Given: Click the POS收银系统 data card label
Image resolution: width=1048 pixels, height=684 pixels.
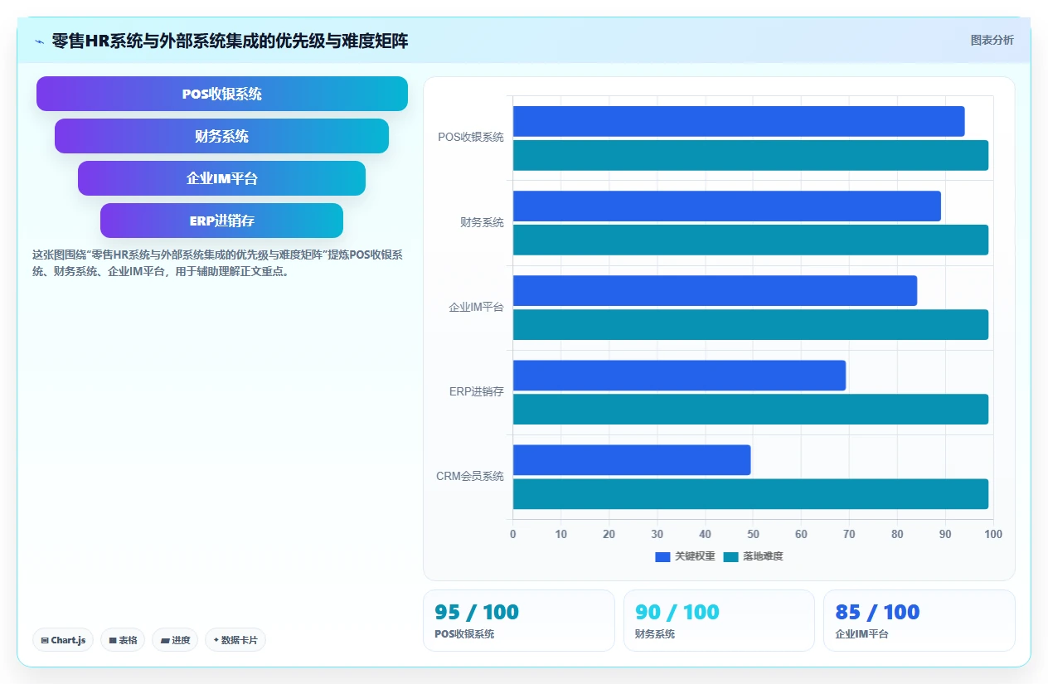Looking at the screenshot, I should 464,634.
